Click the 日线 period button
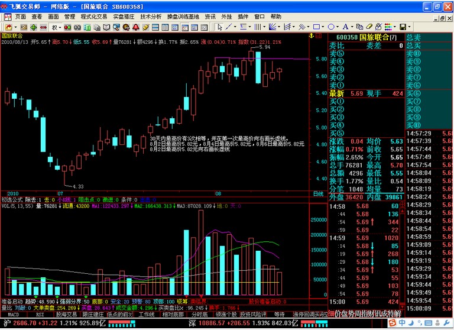454x330 pixels. [x=318, y=193]
